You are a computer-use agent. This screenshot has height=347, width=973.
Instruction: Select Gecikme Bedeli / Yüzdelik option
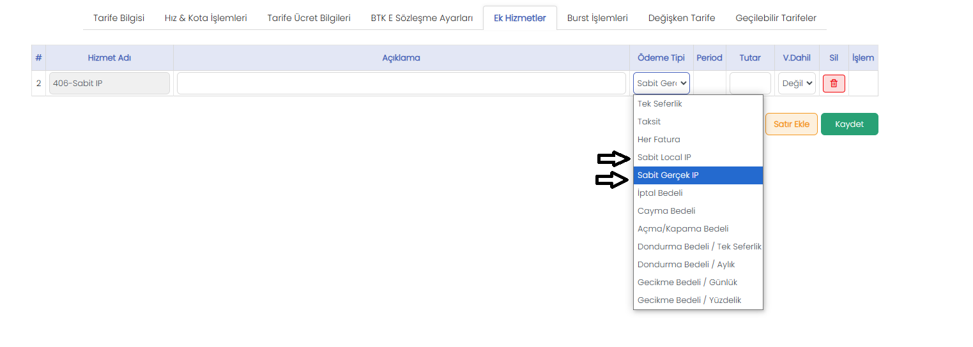click(x=698, y=300)
